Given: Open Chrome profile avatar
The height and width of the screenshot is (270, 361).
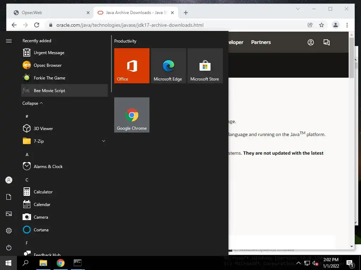Looking at the screenshot, I should 336,25.
